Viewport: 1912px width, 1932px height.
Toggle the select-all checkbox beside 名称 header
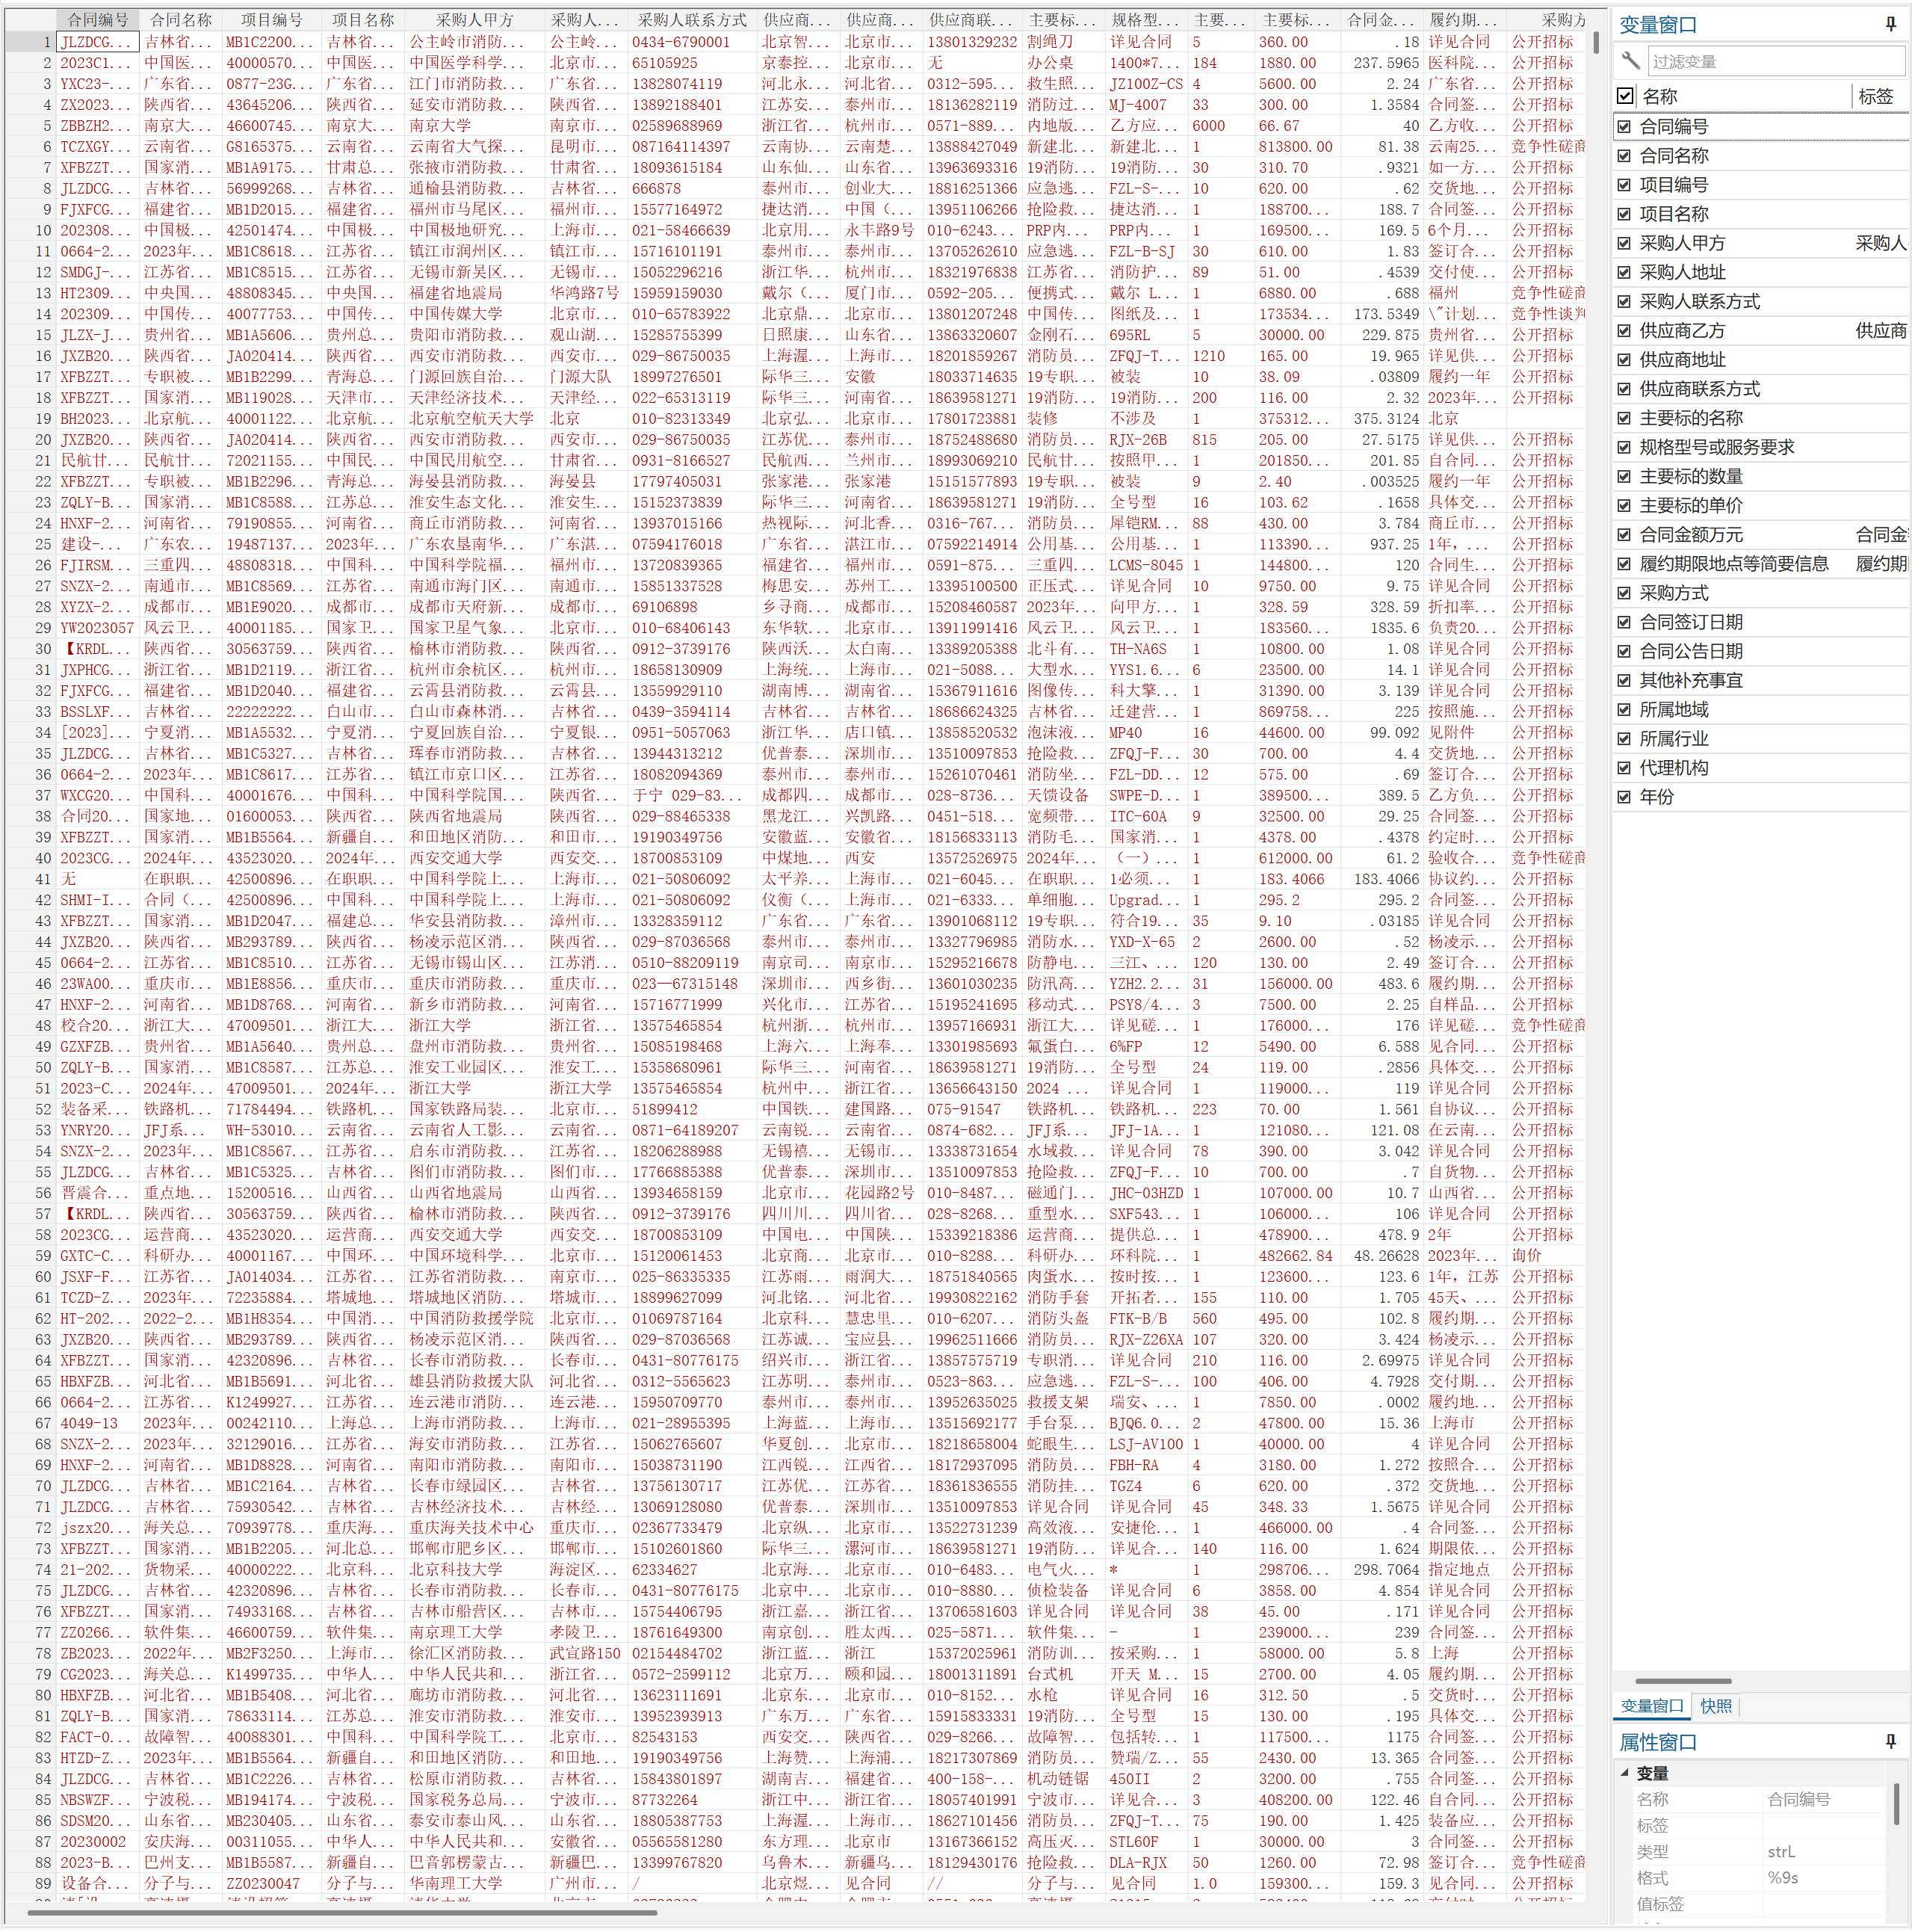coord(1625,96)
